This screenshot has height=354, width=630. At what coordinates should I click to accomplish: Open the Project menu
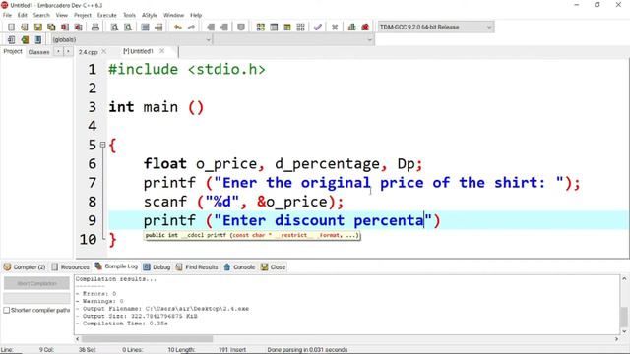point(83,15)
